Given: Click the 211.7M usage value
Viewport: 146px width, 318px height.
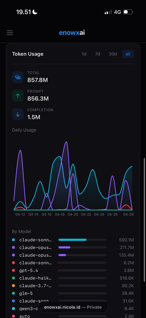Looking at the screenshot, I should click(127, 248).
